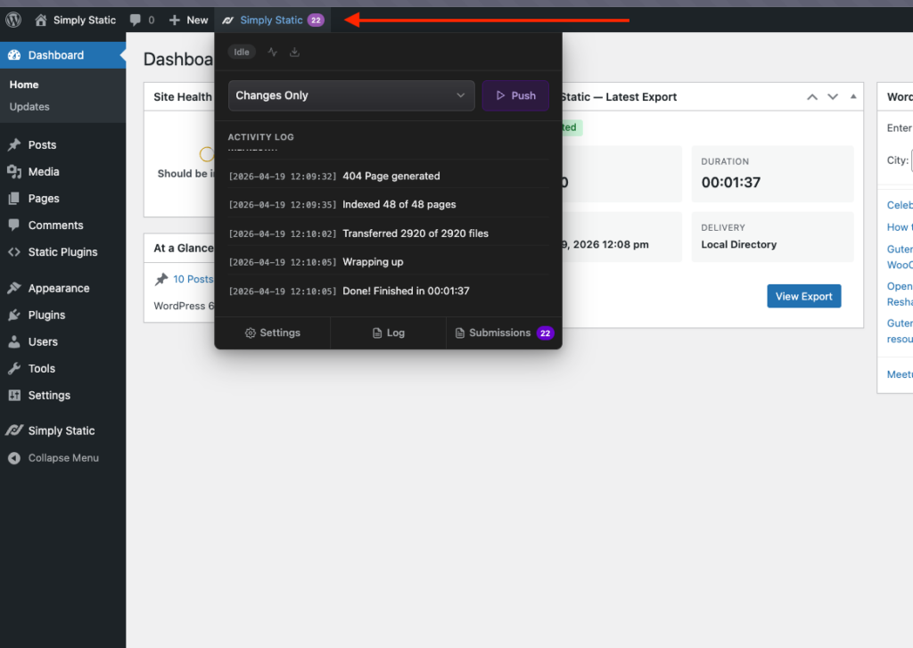Click the Push button

[x=515, y=95]
